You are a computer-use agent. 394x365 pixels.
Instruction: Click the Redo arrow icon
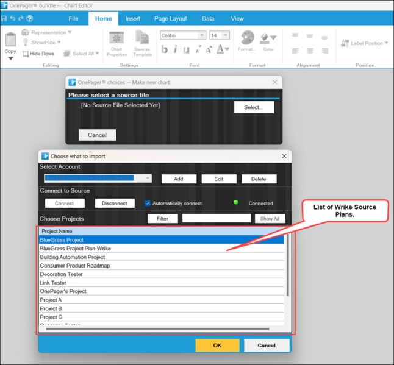tap(21, 18)
